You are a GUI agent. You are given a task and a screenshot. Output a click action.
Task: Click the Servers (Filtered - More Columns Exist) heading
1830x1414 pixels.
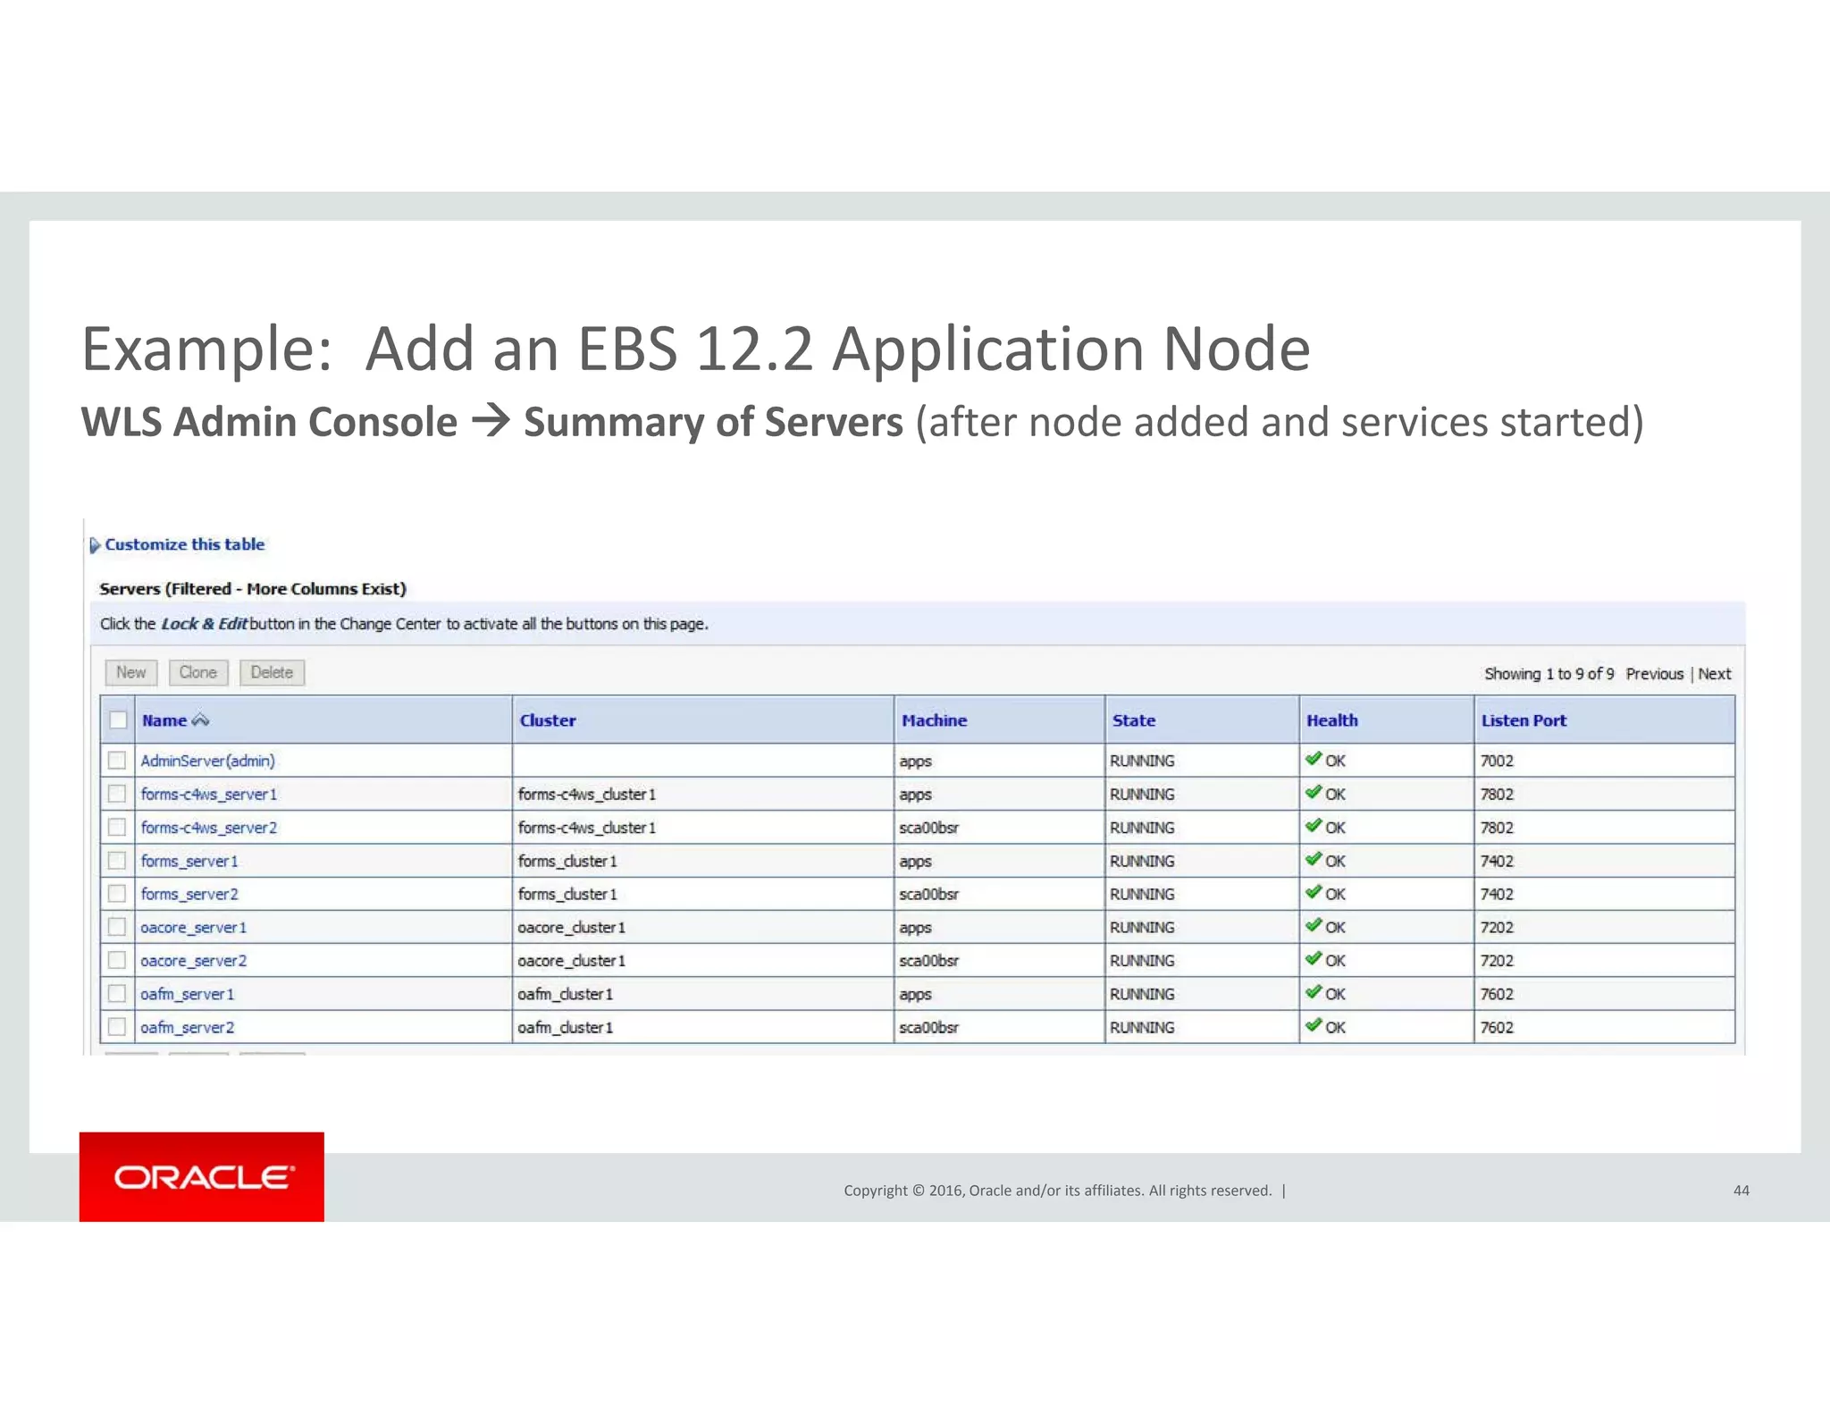[253, 589]
